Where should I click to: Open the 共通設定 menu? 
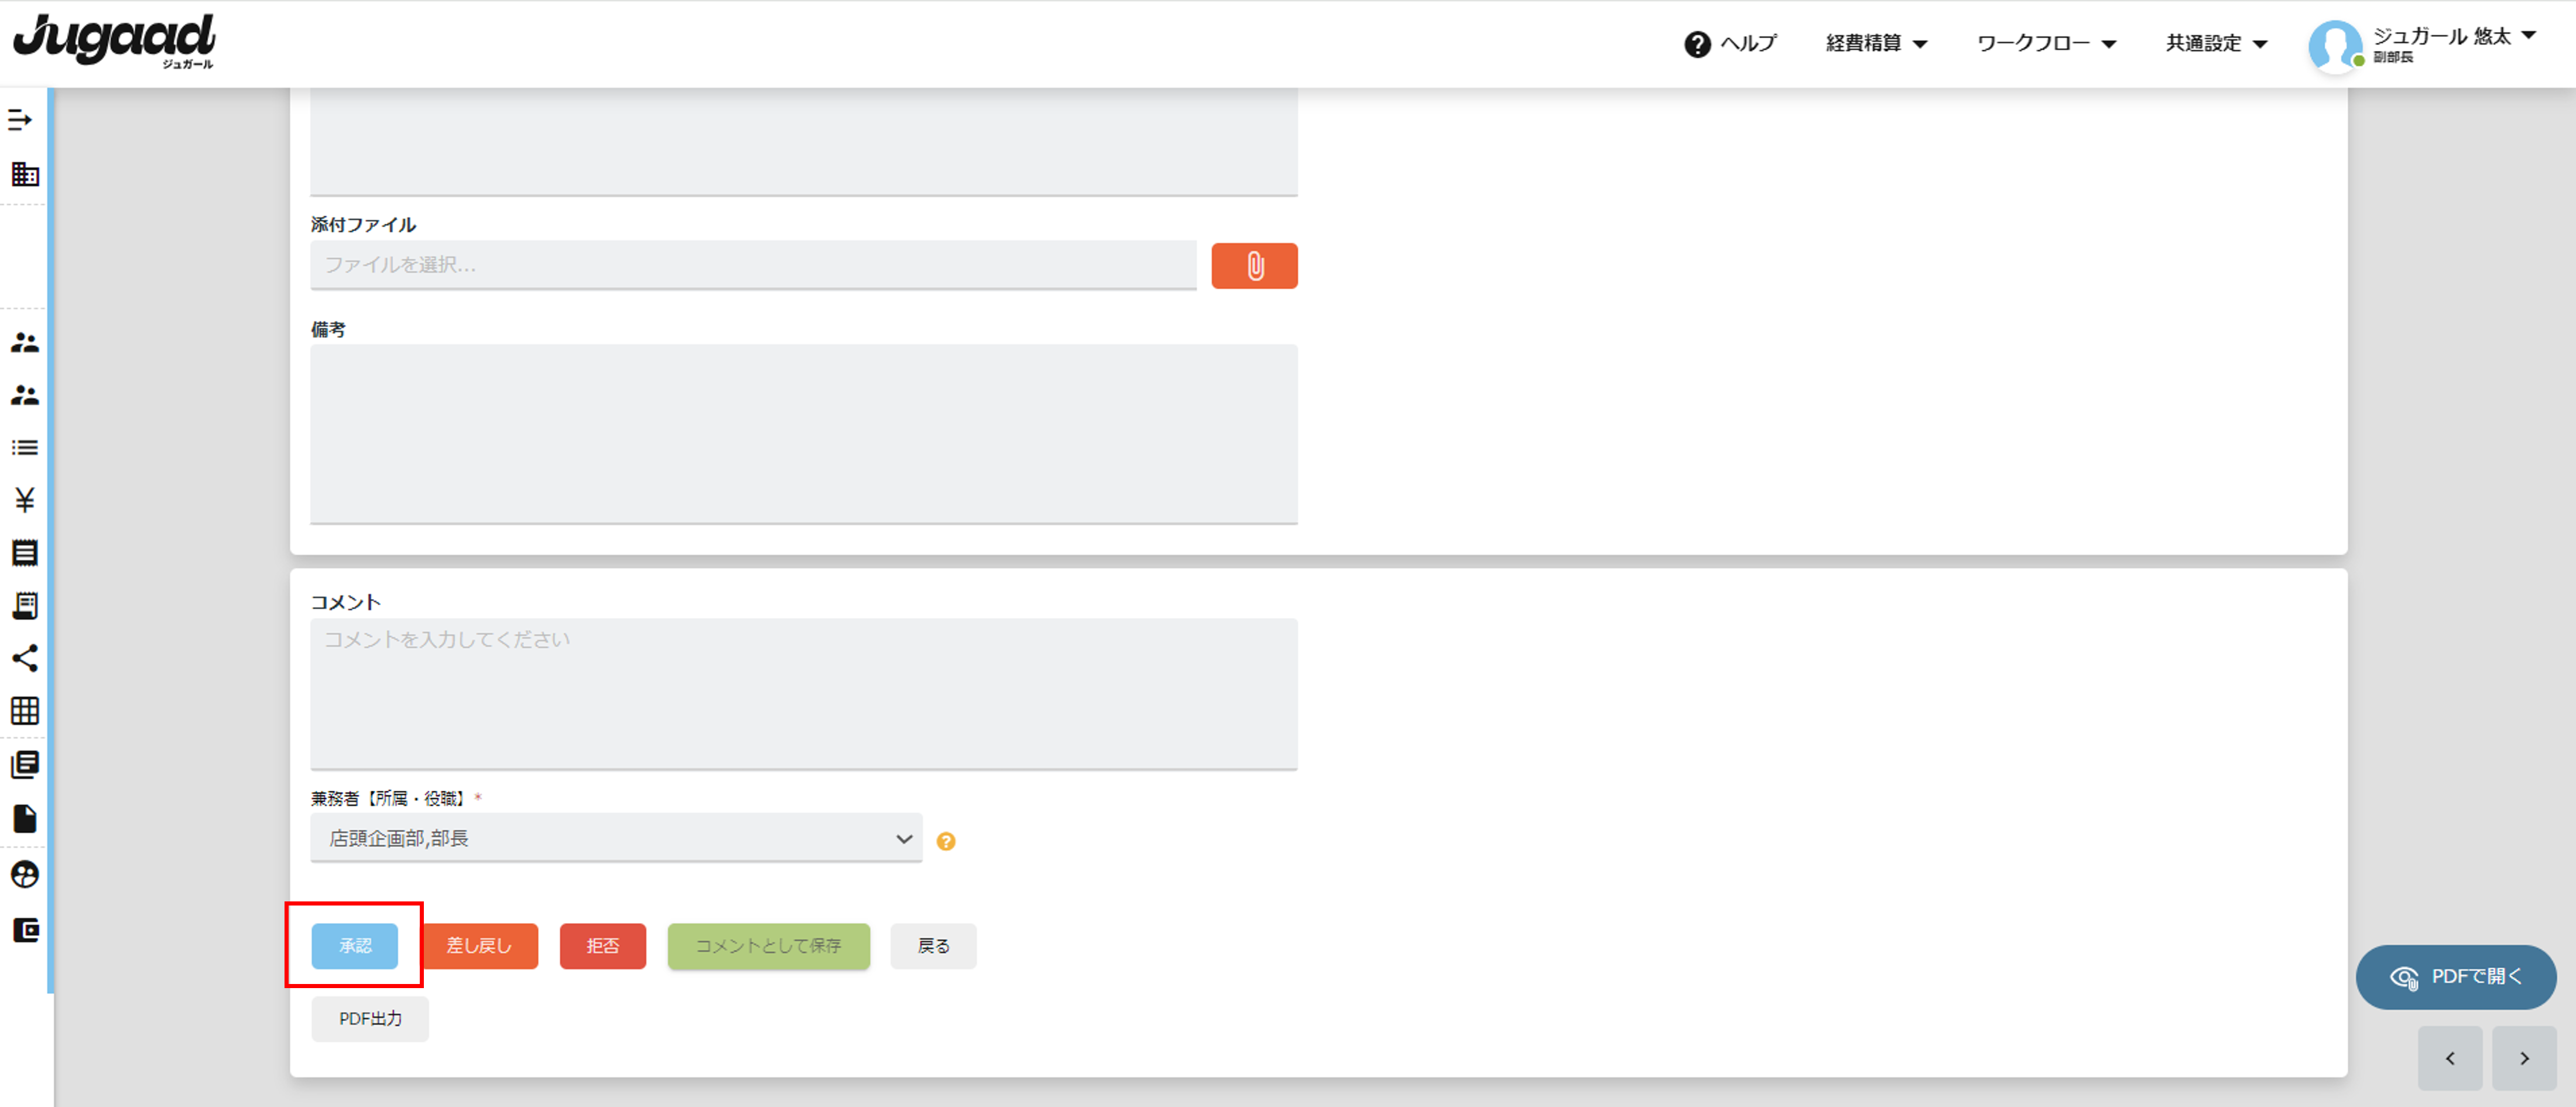(x=2215, y=43)
